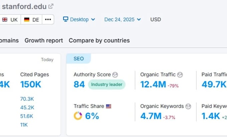Click the Cited Pages heading

click(x=35, y=75)
